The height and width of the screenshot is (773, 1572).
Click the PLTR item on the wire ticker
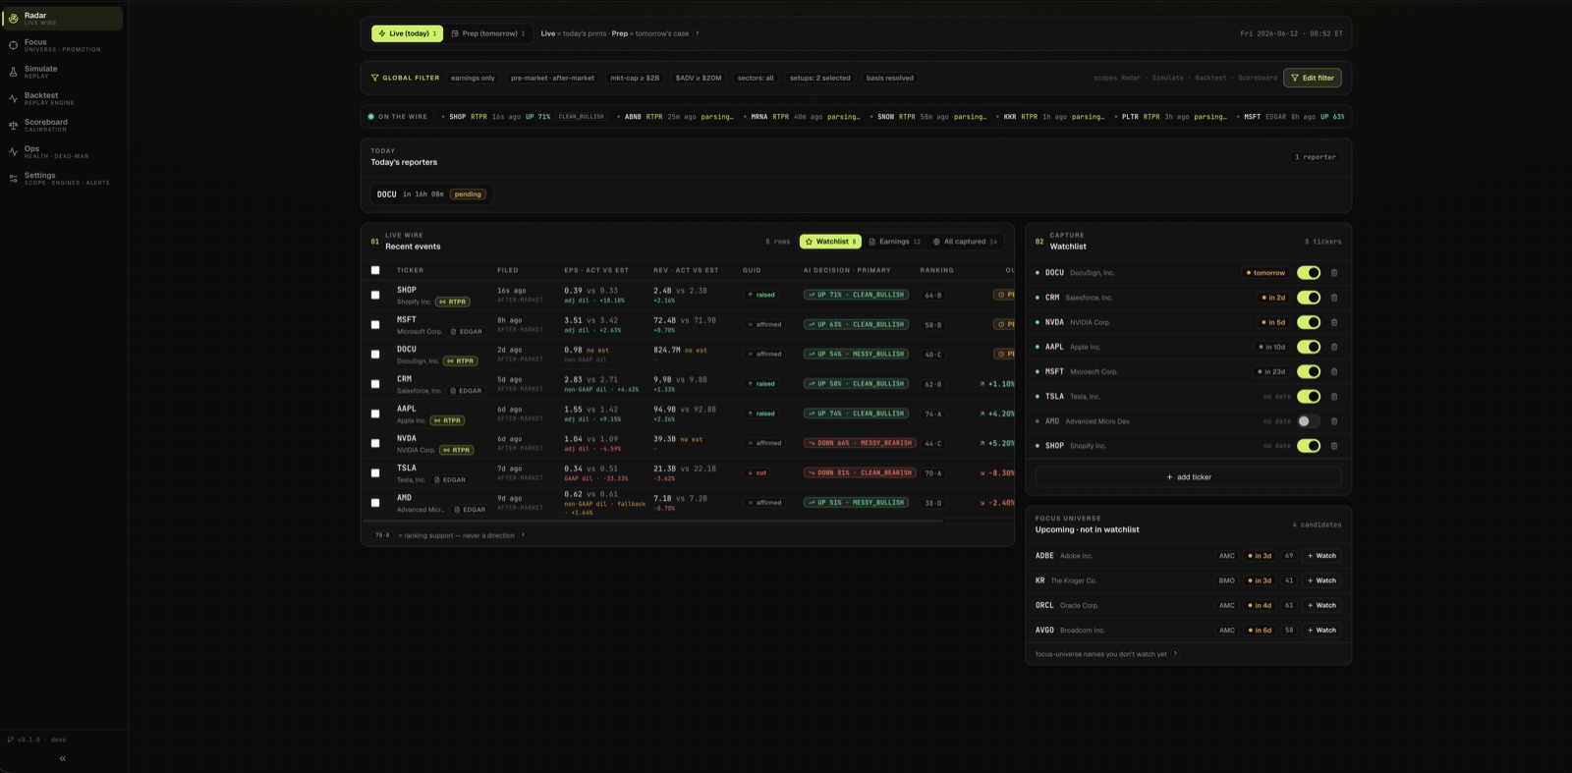(x=1170, y=117)
